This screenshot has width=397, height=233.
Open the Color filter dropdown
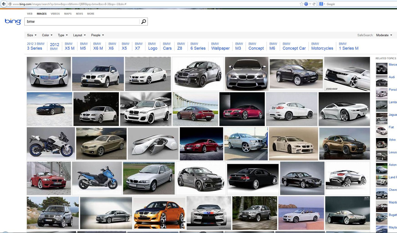(47, 35)
